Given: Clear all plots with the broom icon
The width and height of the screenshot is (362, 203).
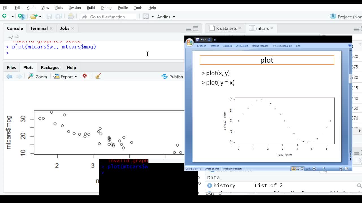Looking at the screenshot, I should coord(98,76).
